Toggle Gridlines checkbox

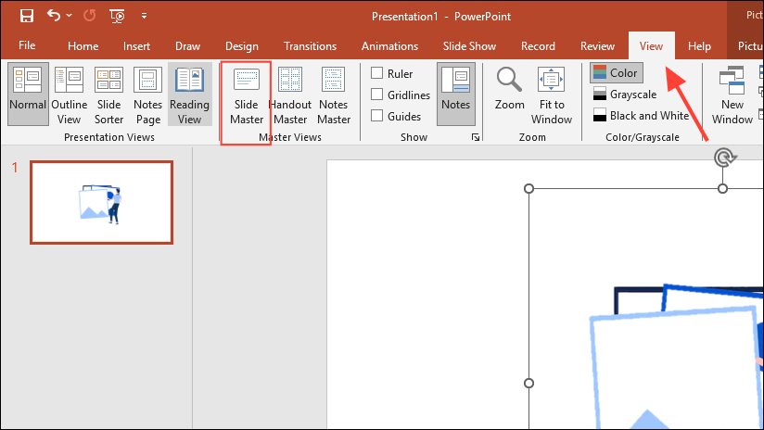coord(376,95)
